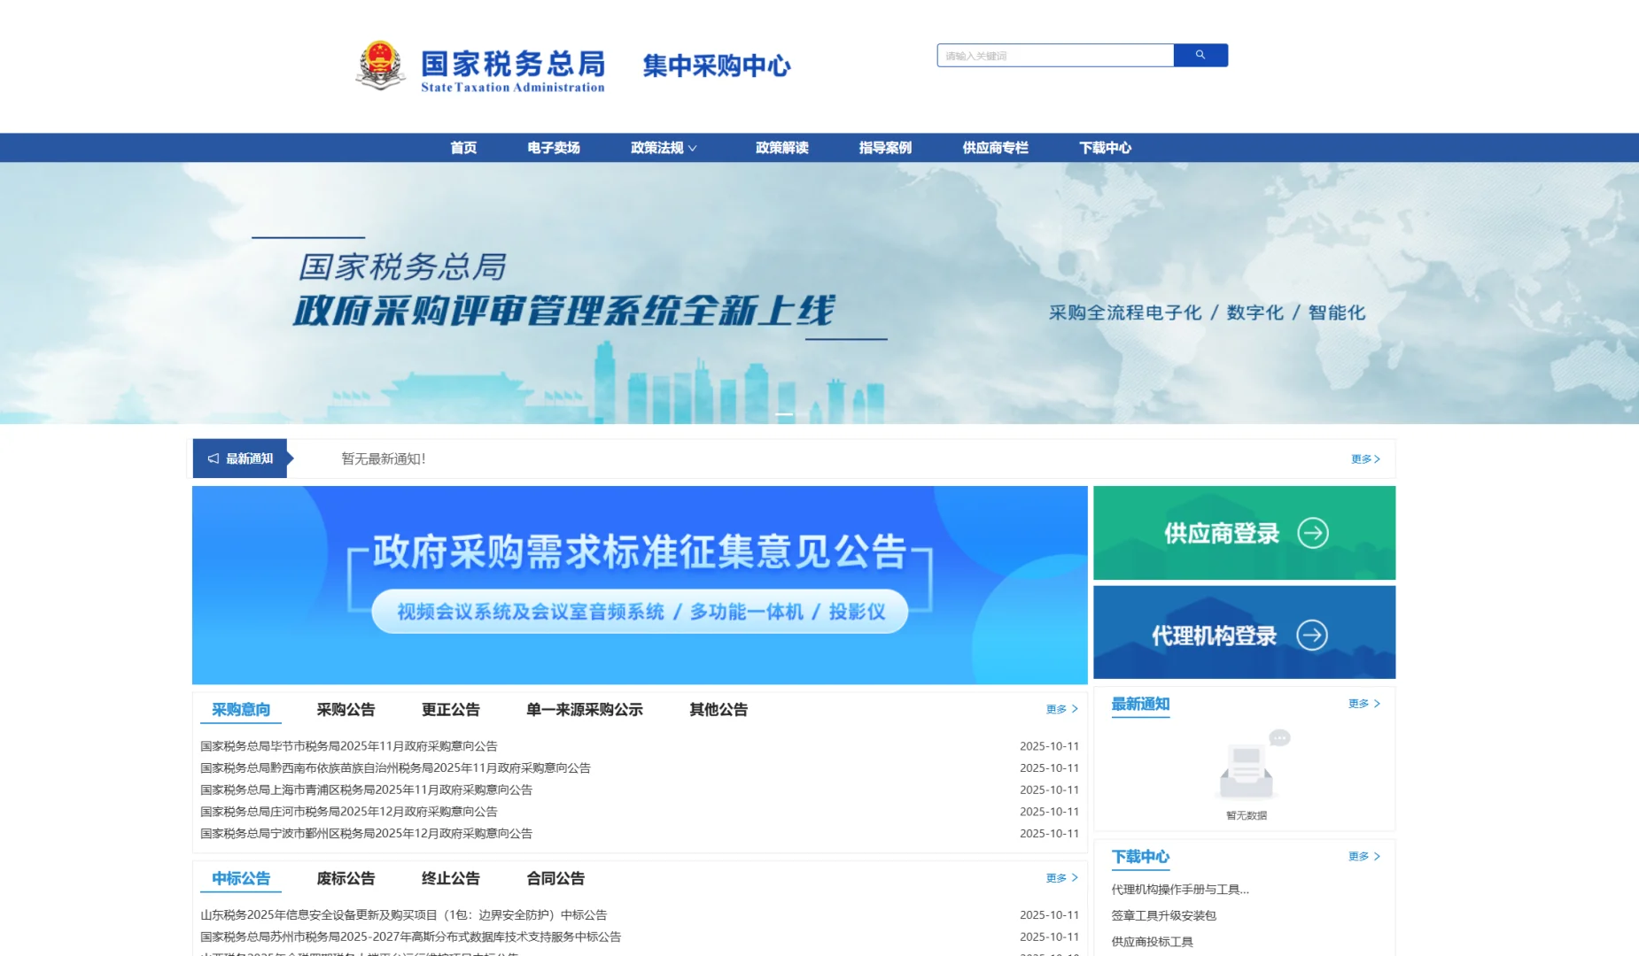Open the 毕节市税务局 2025年11月 procurement notice
Image resolution: width=1639 pixels, height=956 pixels.
pos(349,746)
